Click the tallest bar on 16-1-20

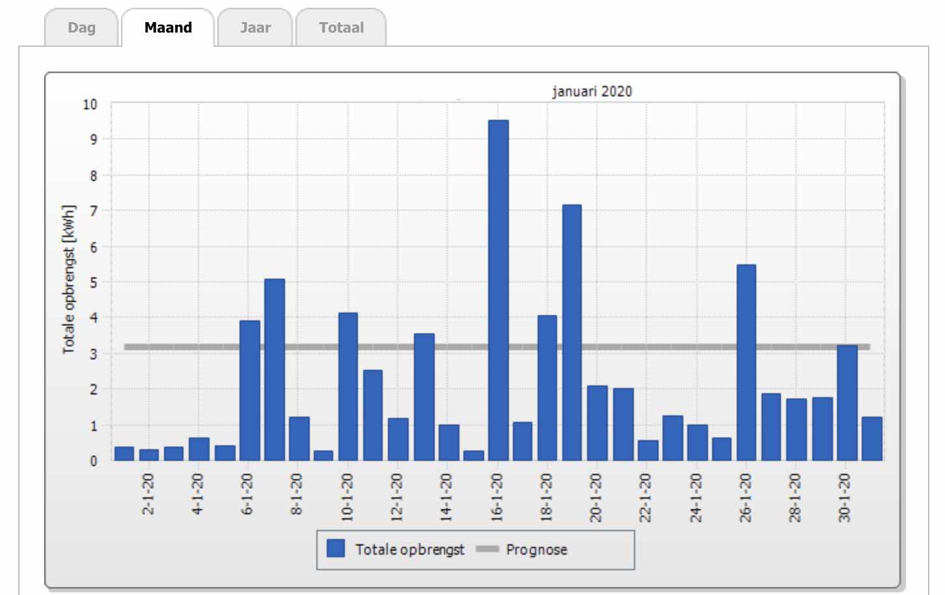click(498, 290)
